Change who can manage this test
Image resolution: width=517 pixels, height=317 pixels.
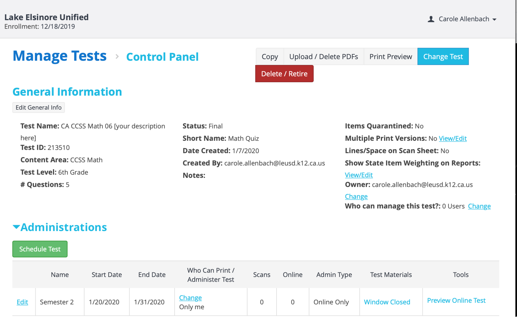[x=479, y=206]
